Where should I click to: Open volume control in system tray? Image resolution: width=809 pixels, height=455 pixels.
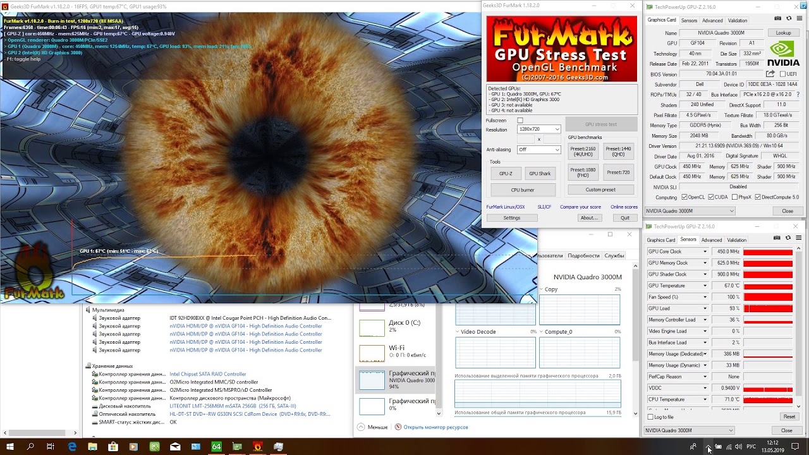(738, 447)
